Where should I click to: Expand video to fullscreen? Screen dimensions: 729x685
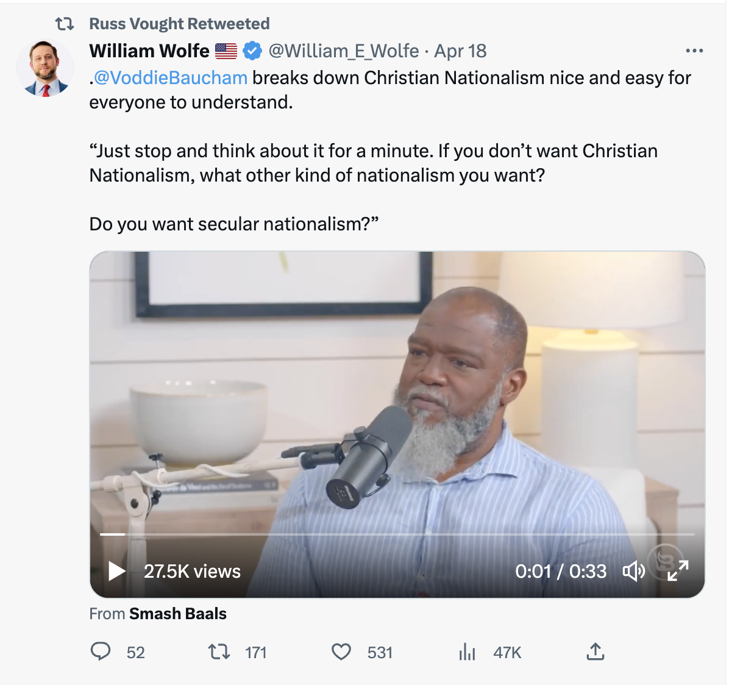[x=678, y=571]
